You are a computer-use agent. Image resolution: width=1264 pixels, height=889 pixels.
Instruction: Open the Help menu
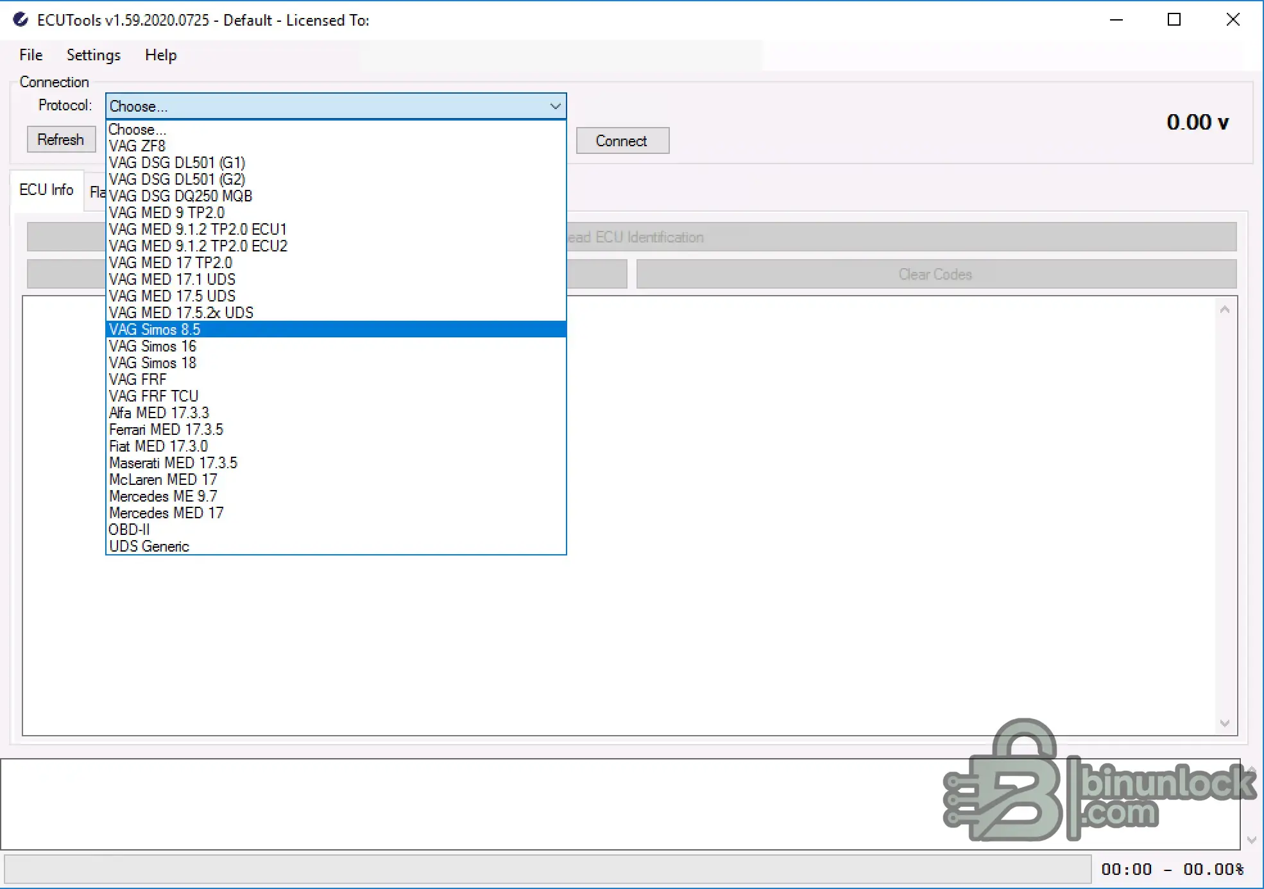[160, 55]
